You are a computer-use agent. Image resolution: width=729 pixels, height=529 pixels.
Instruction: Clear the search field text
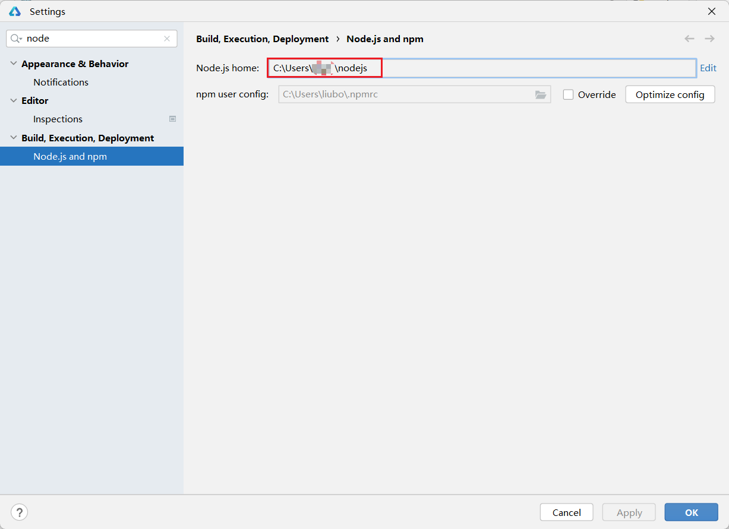(x=167, y=39)
